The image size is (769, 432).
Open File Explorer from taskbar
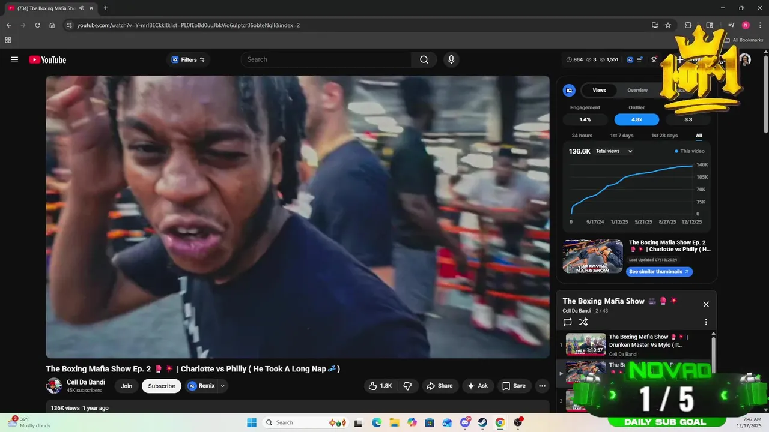click(394, 422)
